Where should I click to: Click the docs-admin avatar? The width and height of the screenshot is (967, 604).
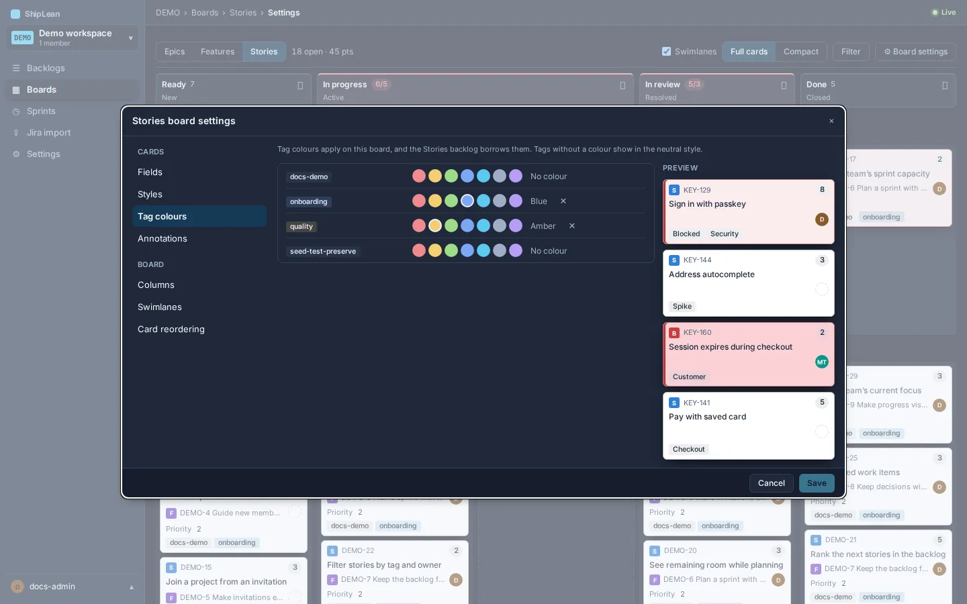pyautogui.click(x=17, y=587)
